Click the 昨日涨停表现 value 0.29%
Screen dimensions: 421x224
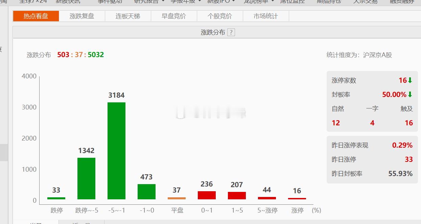[402, 145]
